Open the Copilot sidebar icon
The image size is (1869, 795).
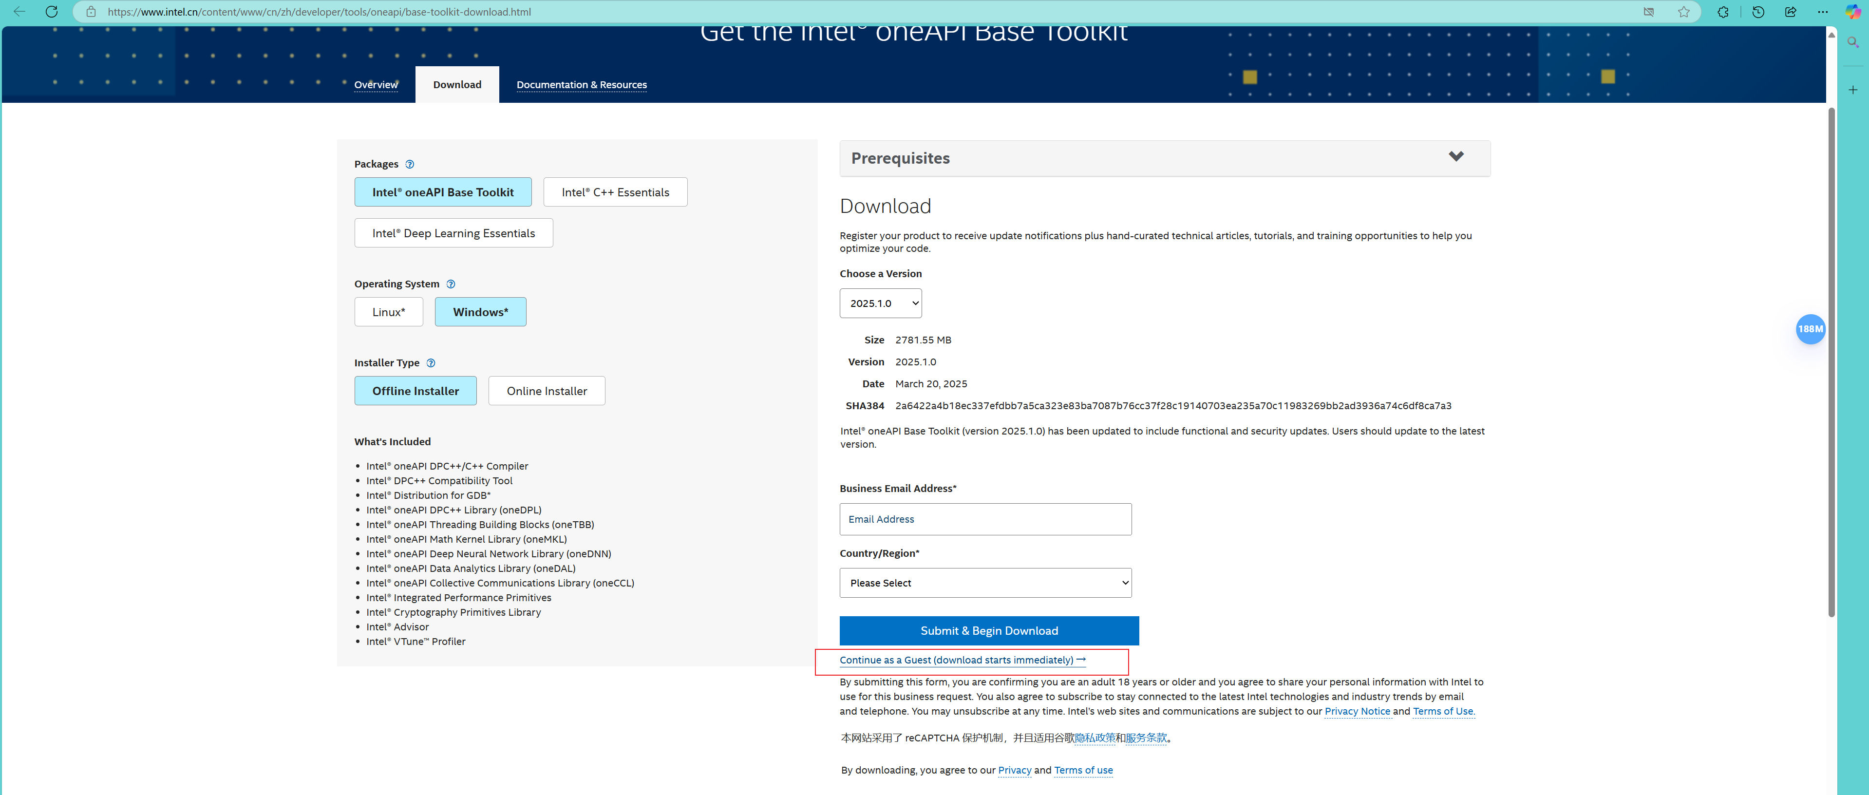1852,12
